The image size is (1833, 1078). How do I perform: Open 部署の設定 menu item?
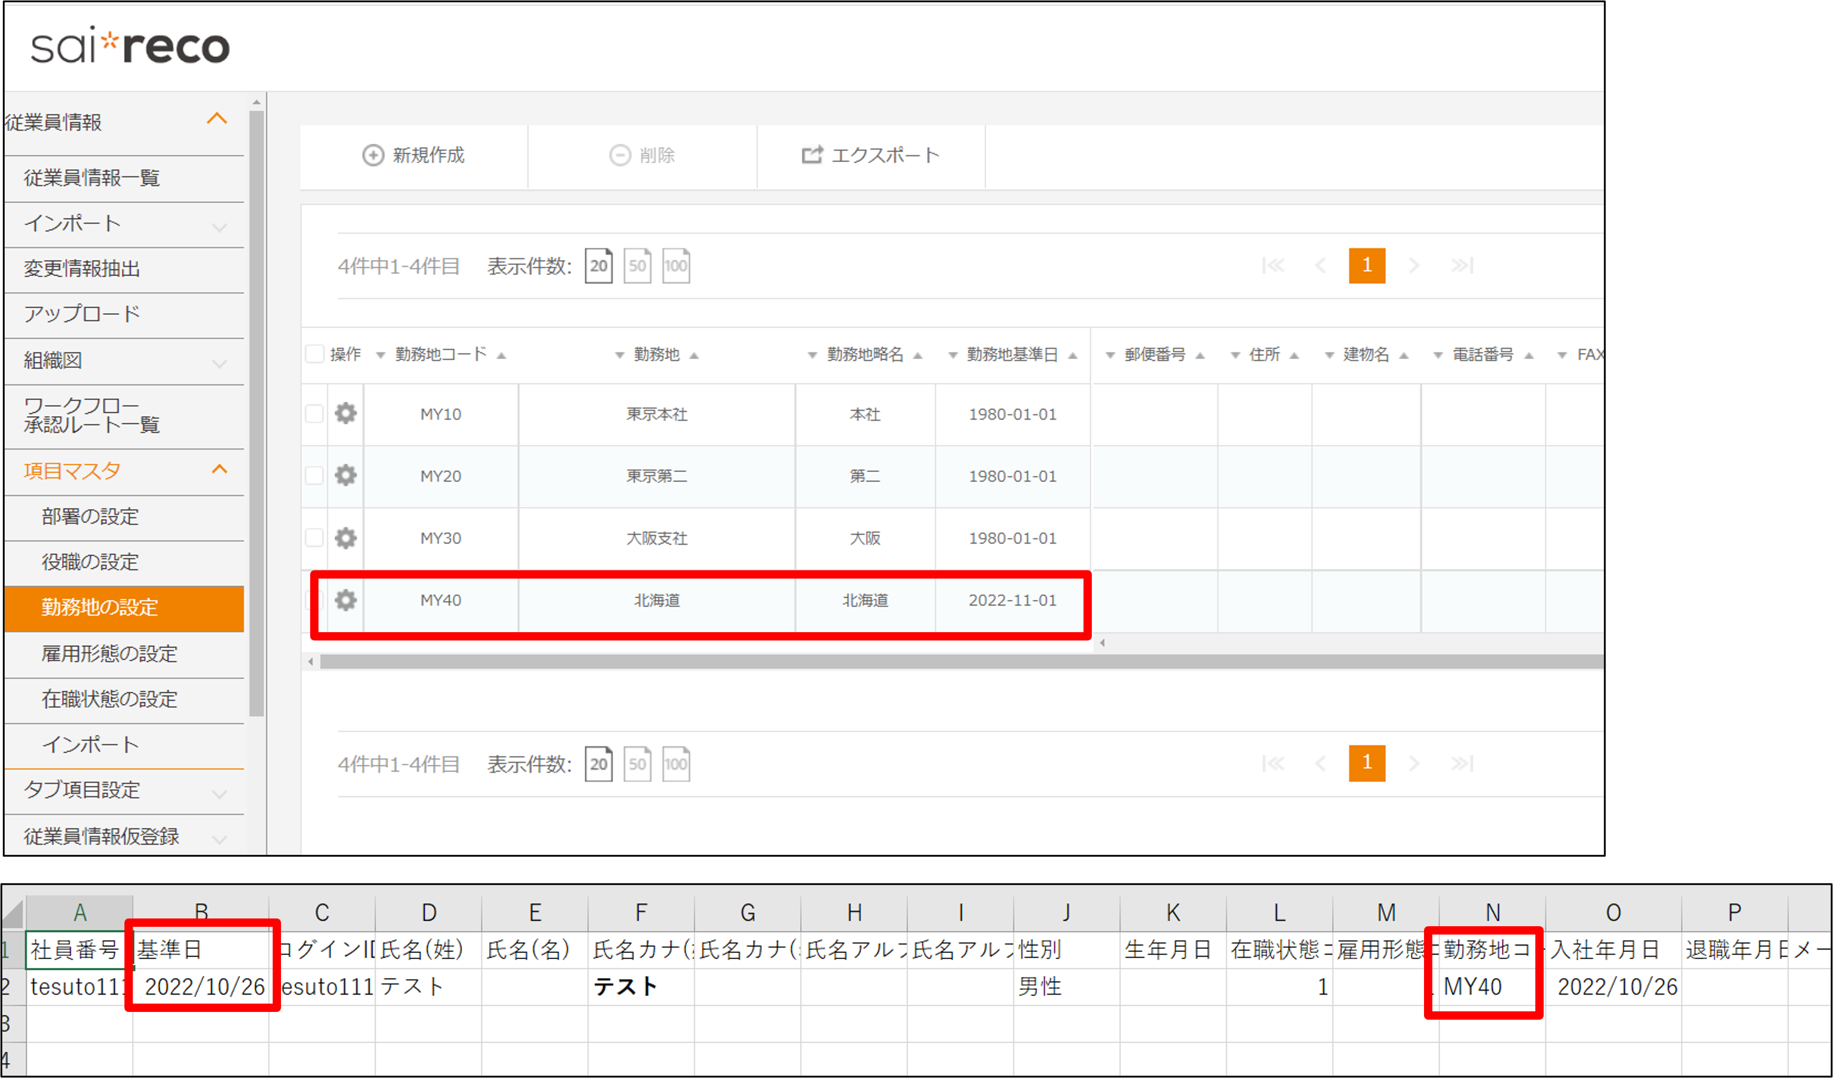click(x=124, y=517)
